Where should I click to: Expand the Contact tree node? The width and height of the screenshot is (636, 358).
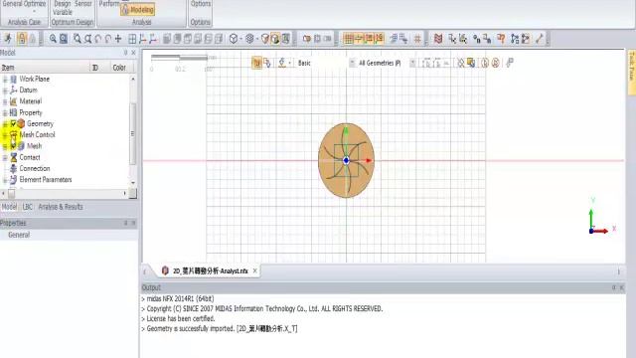[5, 157]
